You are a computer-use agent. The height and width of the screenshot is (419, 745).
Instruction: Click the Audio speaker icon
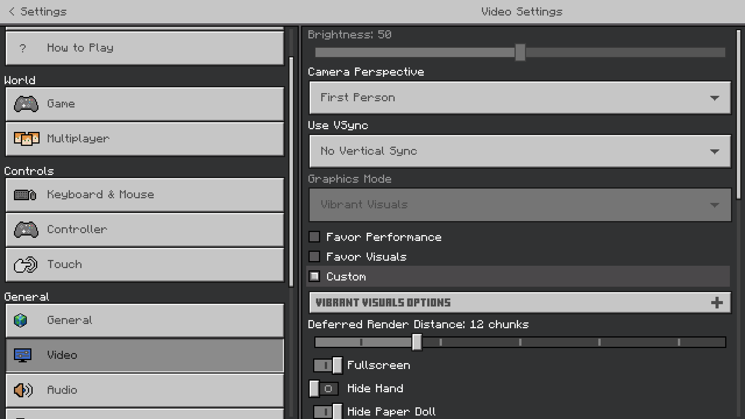[x=23, y=390]
